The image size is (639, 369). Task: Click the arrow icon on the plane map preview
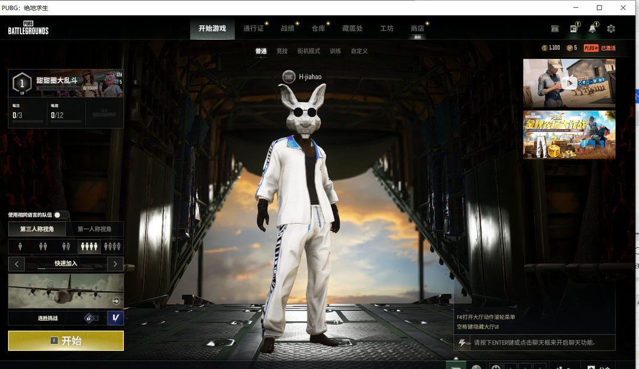pos(116,301)
